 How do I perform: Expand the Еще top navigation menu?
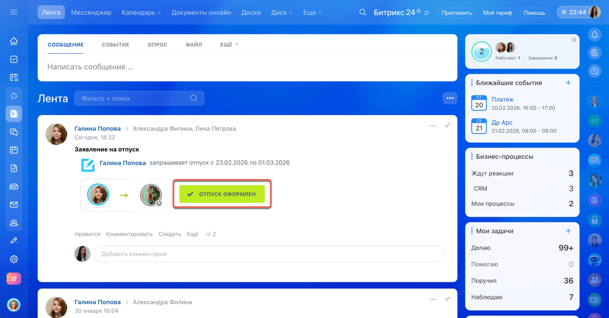(313, 12)
